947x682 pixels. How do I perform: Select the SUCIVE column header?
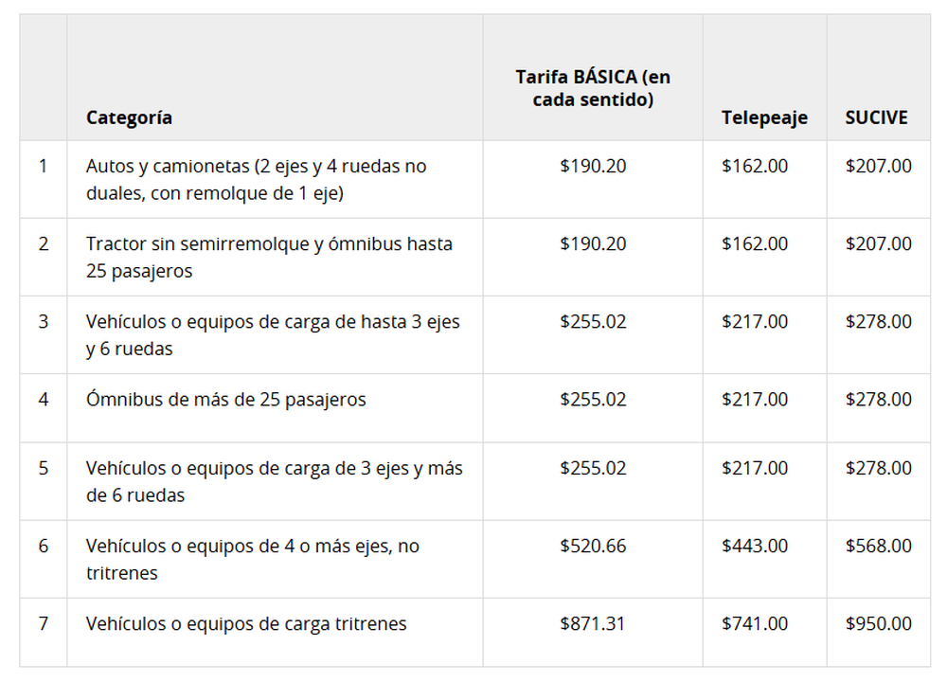[x=876, y=117]
